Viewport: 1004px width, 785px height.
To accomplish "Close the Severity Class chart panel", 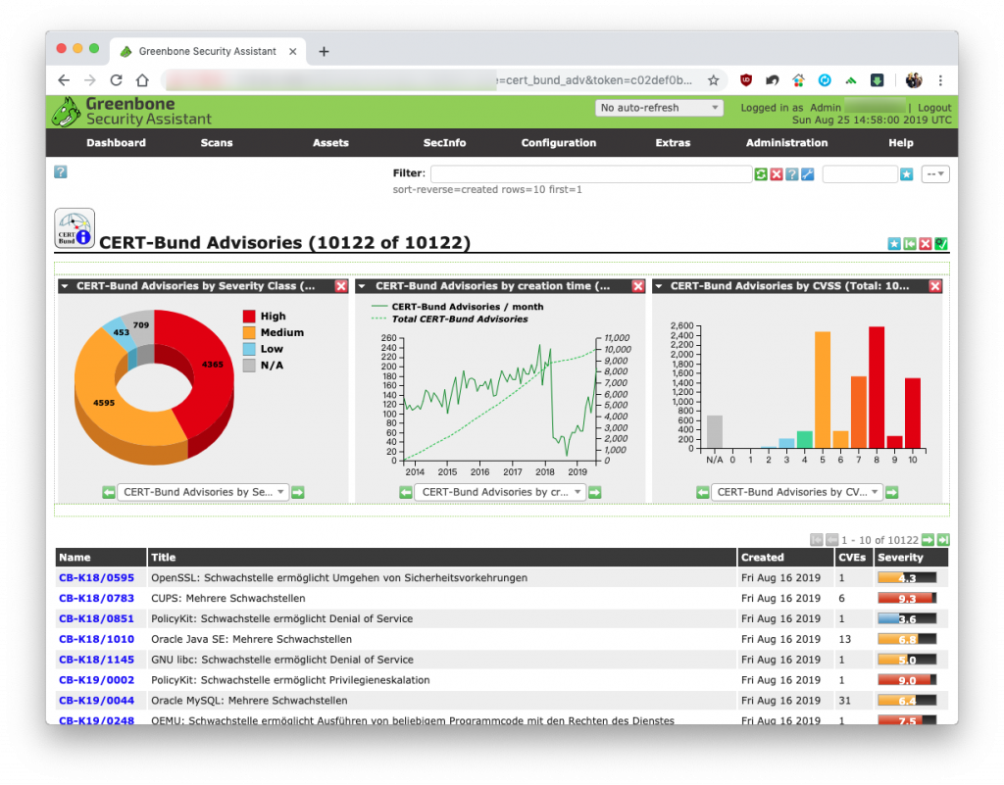I will (x=341, y=286).
